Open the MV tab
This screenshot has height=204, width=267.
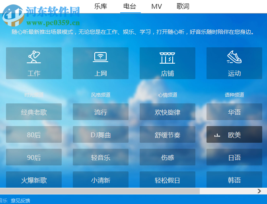click(x=156, y=6)
